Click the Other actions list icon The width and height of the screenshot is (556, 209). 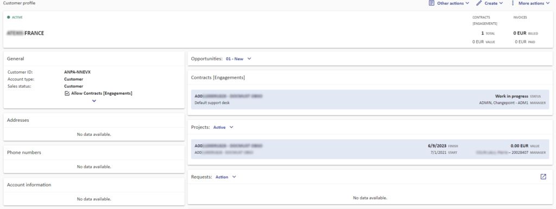click(x=431, y=3)
